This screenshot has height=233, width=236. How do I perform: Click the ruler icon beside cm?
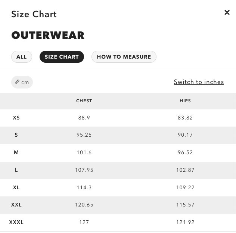tap(17, 82)
